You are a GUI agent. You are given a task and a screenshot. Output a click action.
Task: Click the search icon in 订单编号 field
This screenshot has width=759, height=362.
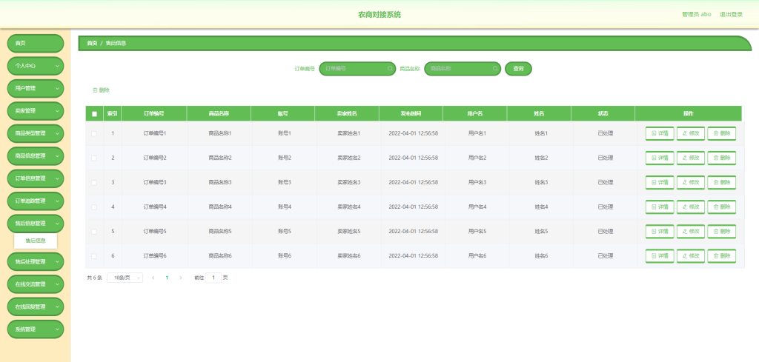click(x=390, y=69)
